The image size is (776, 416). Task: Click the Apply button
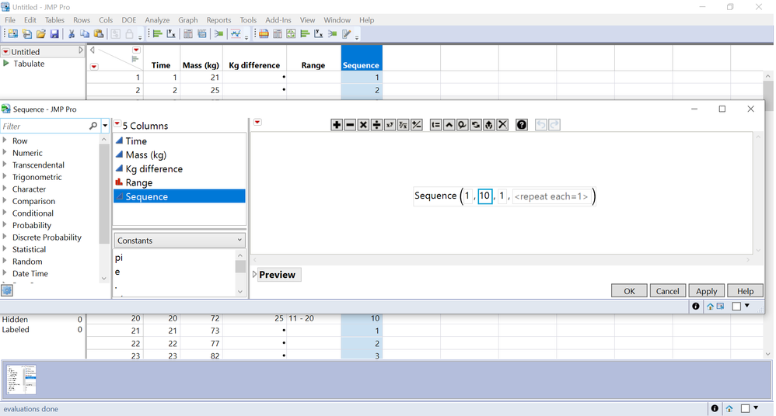click(706, 291)
